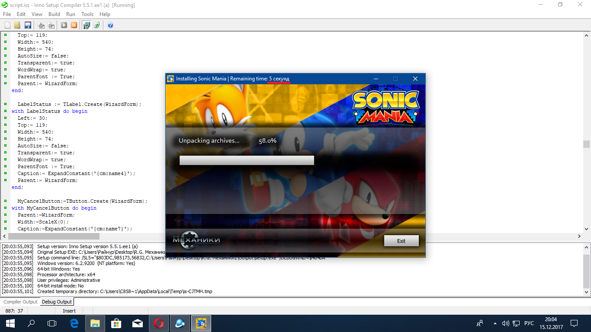
Task: Click the blue Help question mark icon
Action: tap(110, 25)
